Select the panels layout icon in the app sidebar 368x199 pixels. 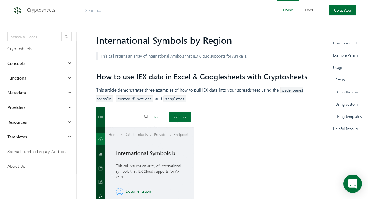coord(101,168)
